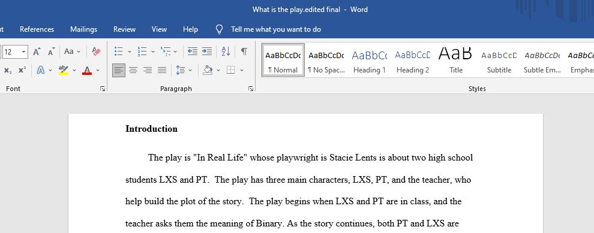Click Tell me what you want to do

click(276, 29)
